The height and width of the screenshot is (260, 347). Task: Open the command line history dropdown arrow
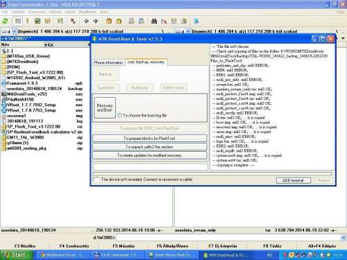(343, 237)
